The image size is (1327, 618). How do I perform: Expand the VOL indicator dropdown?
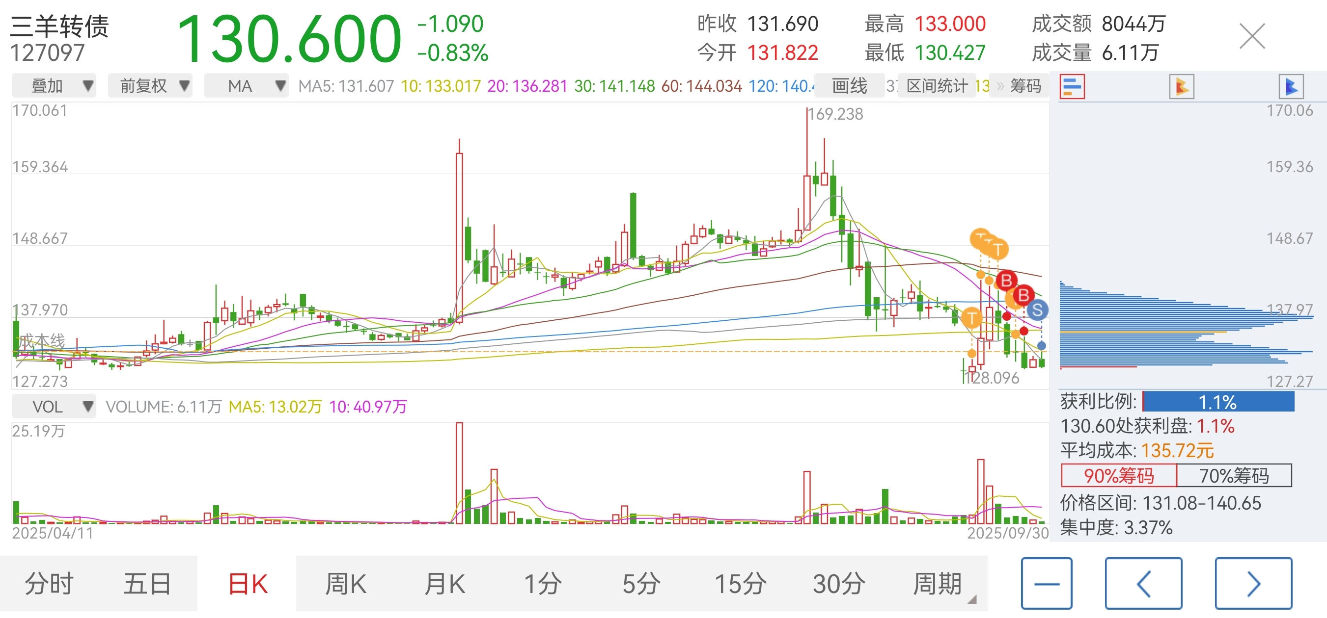coord(54,407)
